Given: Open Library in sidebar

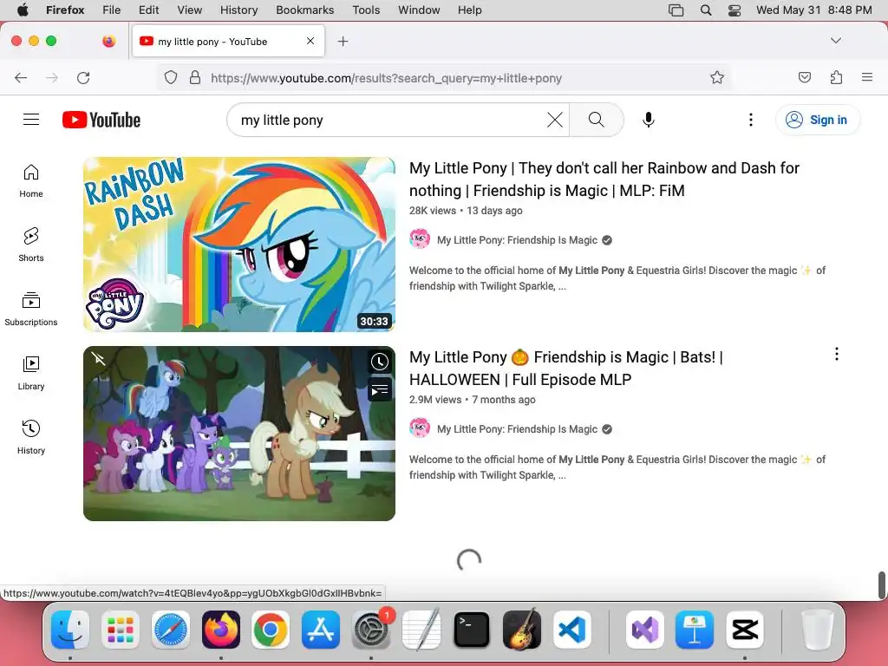Looking at the screenshot, I should [31, 373].
